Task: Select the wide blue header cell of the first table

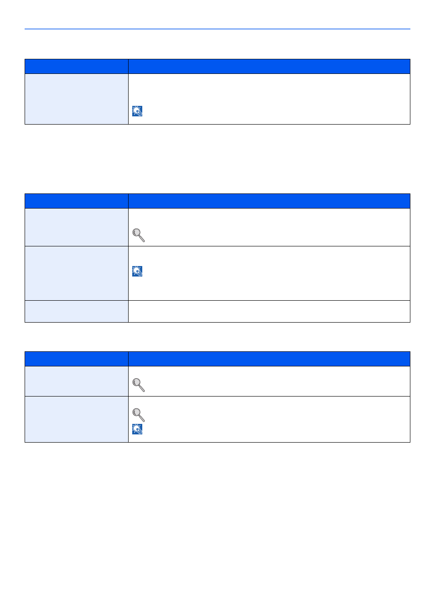Action: (x=269, y=67)
